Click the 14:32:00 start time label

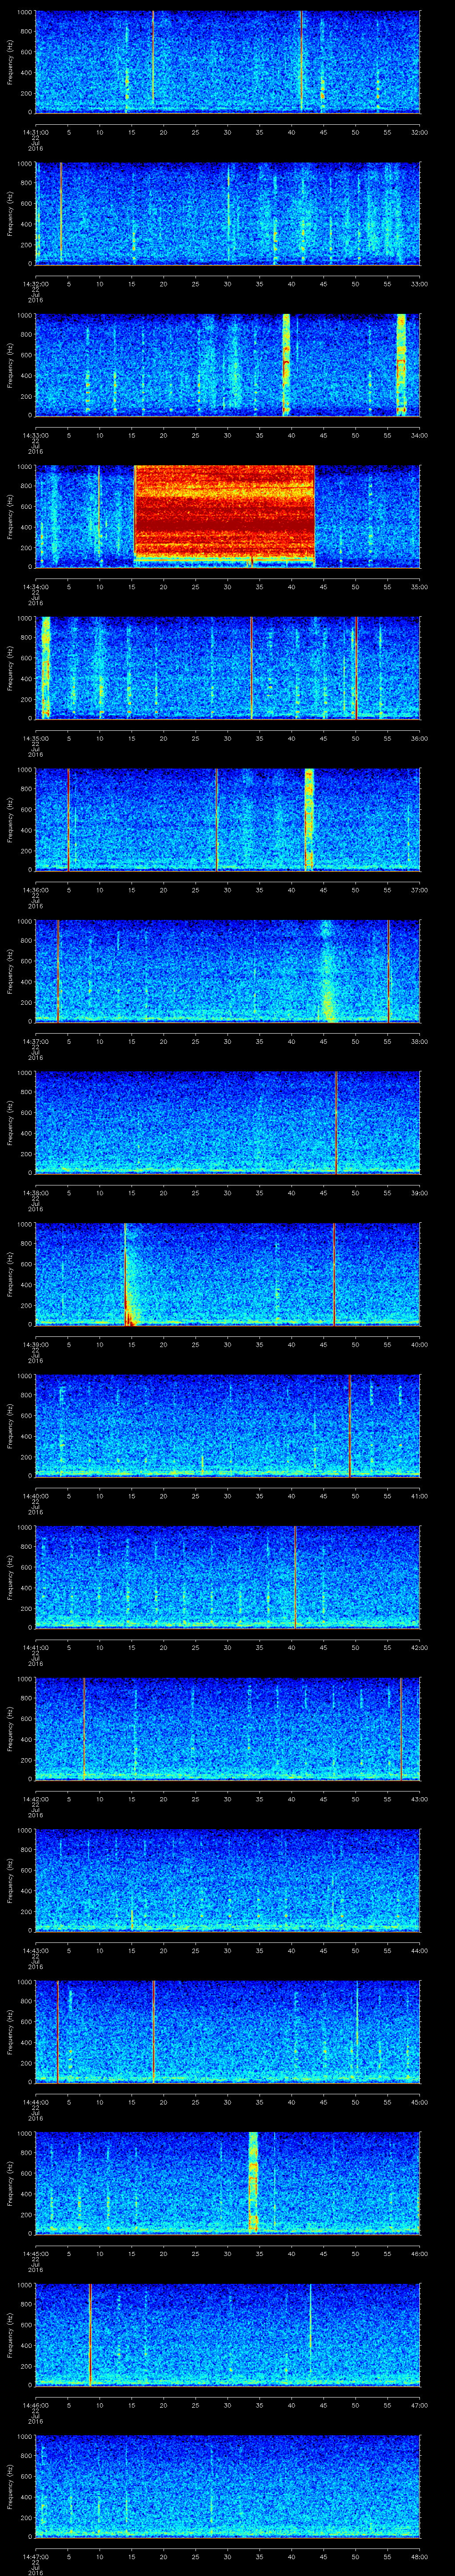35,284
